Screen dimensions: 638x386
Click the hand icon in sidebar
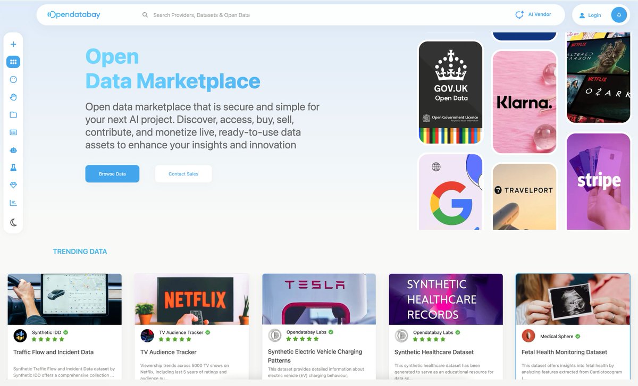(x=13, y=97)
